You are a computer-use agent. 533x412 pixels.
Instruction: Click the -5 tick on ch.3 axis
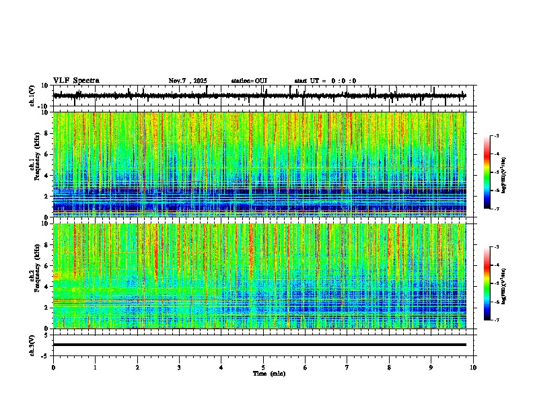[45, 356]
